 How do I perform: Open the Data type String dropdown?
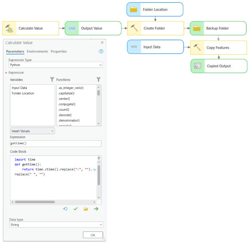(56, 224)
